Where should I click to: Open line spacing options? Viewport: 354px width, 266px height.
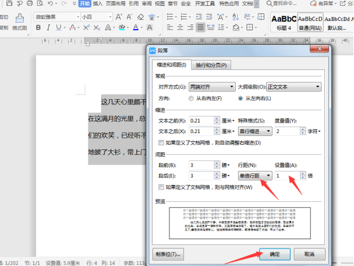click(221, 27)
